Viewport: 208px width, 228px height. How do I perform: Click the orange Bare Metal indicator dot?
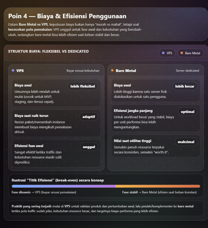tap(182, 53)
